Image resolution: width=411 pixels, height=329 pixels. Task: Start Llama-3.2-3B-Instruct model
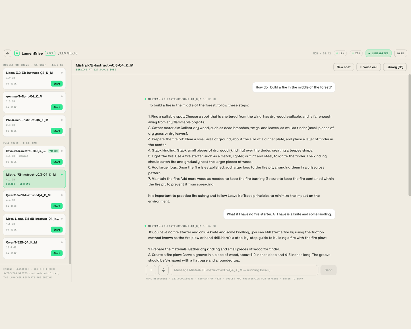click(57, 84)
